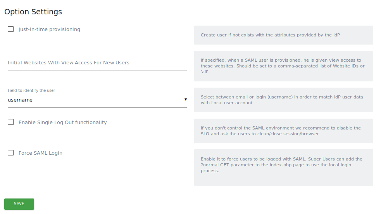Click the underline of the Initial Websites field
Viewport: 381px width, 214px height.
97,71
